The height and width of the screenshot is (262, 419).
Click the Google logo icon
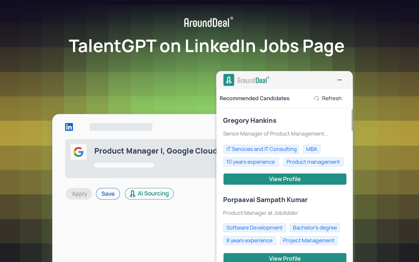click(x=79, y=152)
